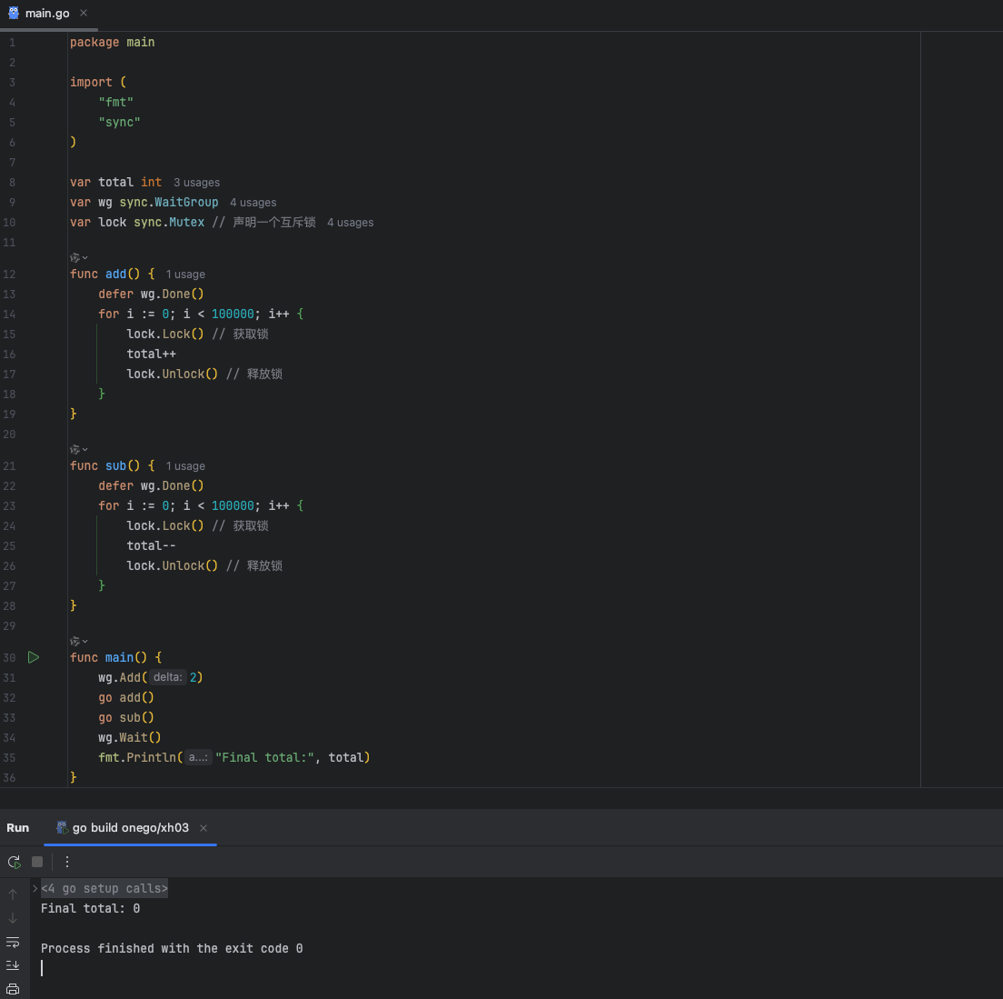Viewport: 1003px width, 999px height.
Task: Click the 'go sub()' statement
Action: click(x=126, y=717)
